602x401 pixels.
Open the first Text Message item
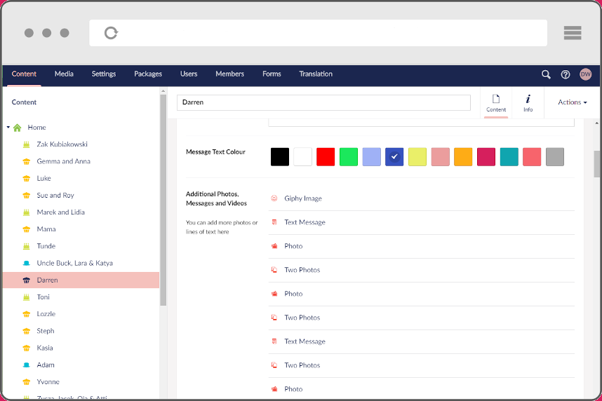click(x=305, y=222)
